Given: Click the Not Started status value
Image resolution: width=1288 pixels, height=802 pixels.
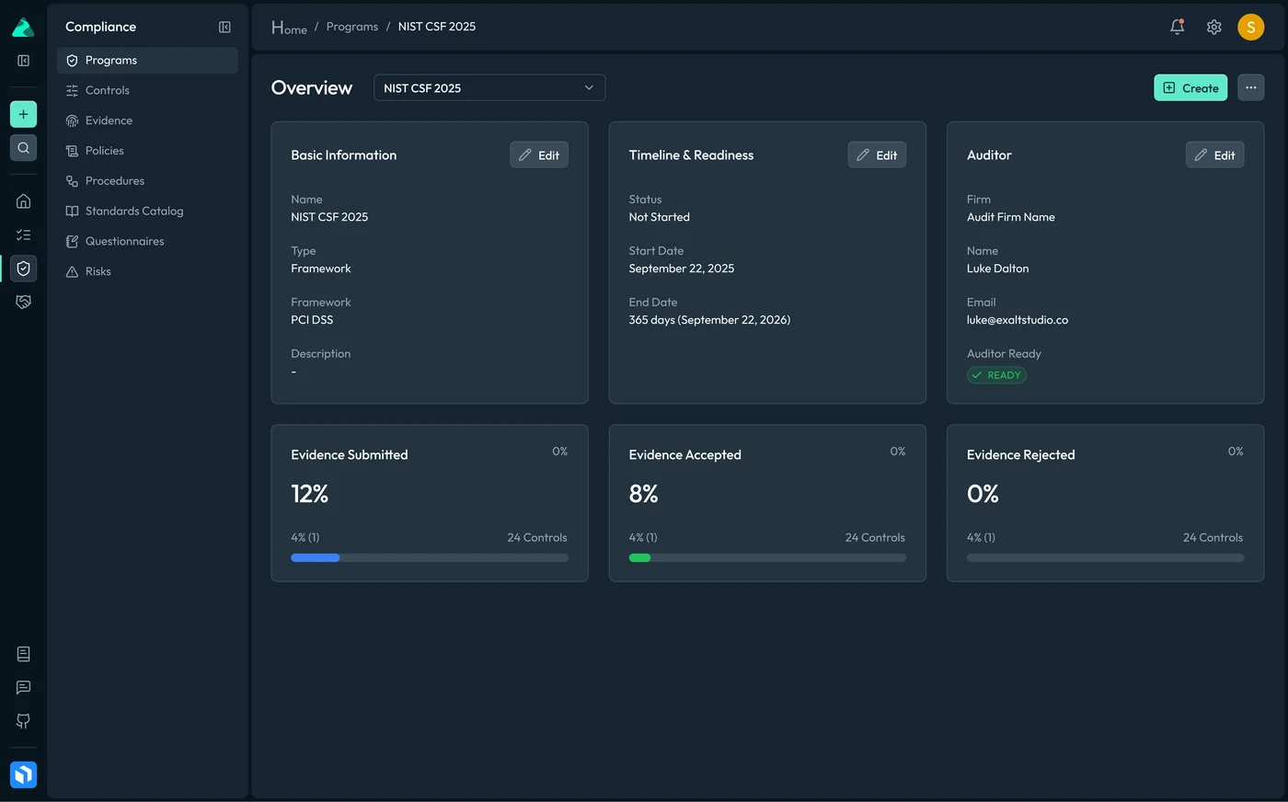Looking at the screenshot, I should coord(660,217).
